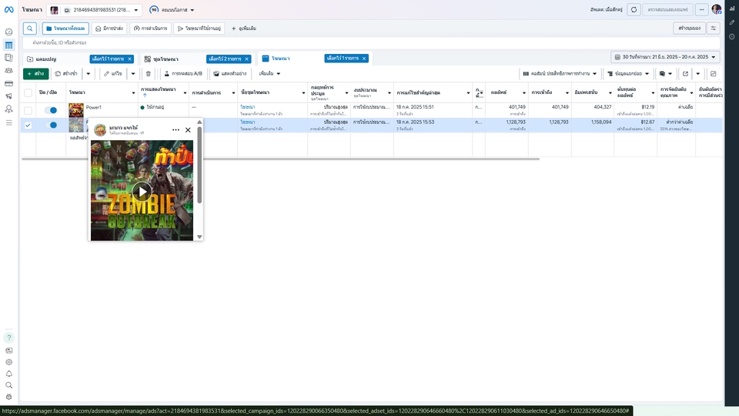Viewport: 739px width, 416px height.
Task: Open the three-dot menu in ad preview popup
Action: coord(176,130)
